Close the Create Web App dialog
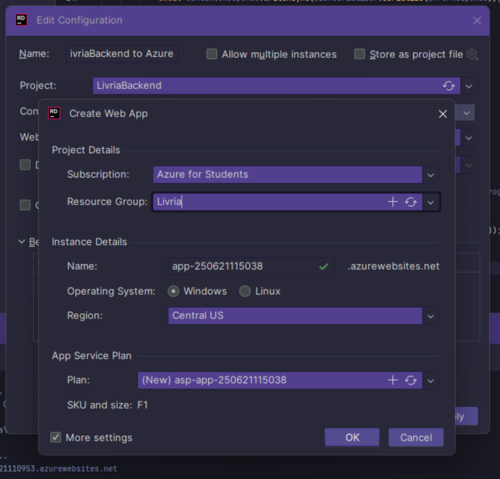The image size is (500, 479). (x=443, y=114)
